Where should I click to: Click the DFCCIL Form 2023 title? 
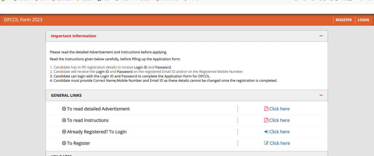click(x=23, y=20)
